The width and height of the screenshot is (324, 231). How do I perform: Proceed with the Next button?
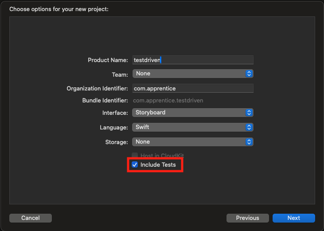point(293,218)
